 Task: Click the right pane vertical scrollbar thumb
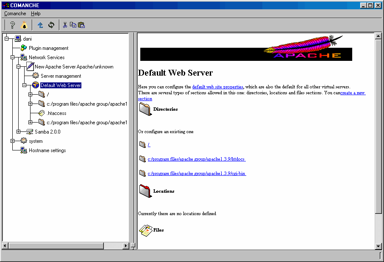pos(378,126)
